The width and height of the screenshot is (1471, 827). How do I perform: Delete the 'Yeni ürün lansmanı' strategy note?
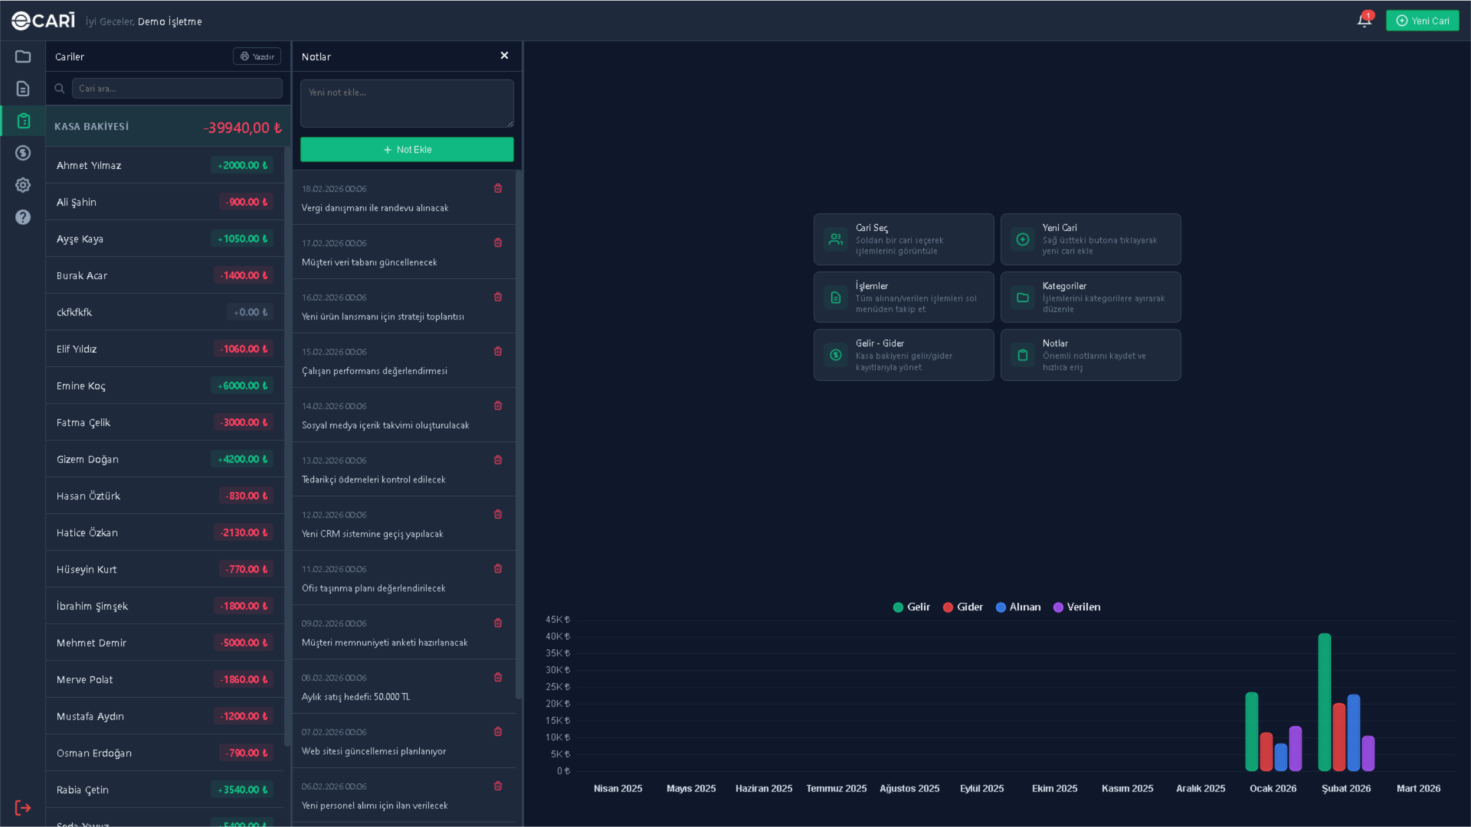(498, 297)
